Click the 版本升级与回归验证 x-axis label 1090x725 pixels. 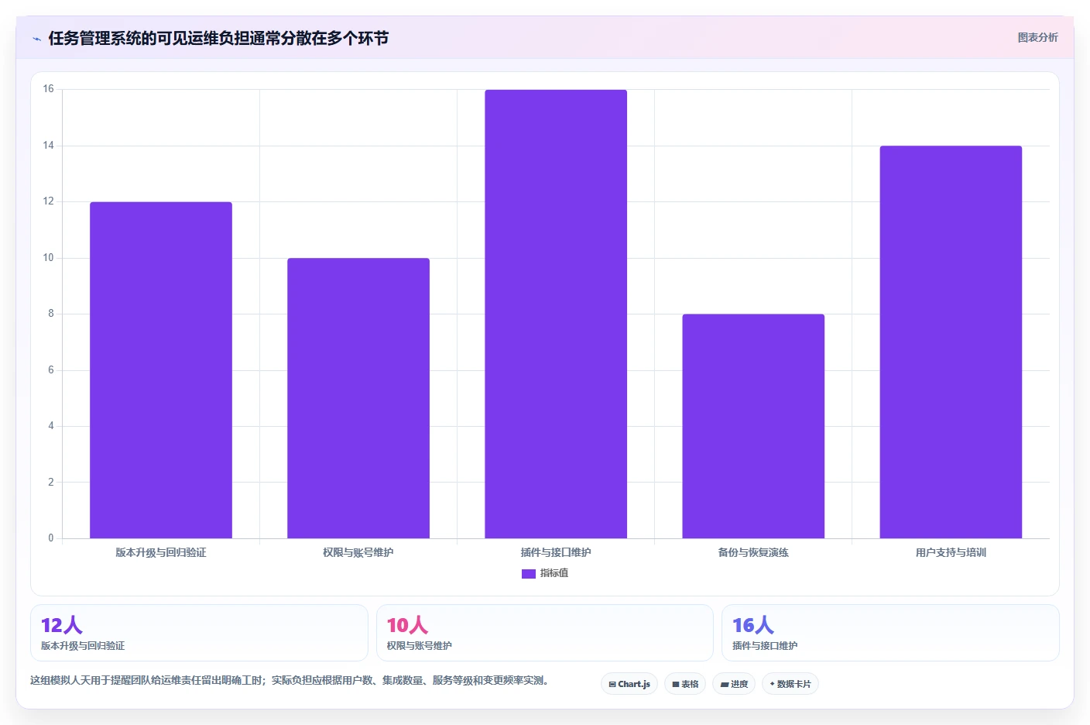click(x=161, y=552)
